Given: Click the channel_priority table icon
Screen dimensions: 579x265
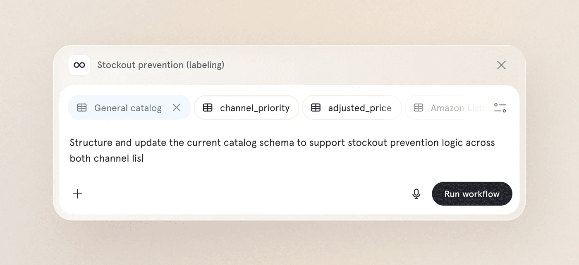Looking at the screenshot, I should 208,107.
